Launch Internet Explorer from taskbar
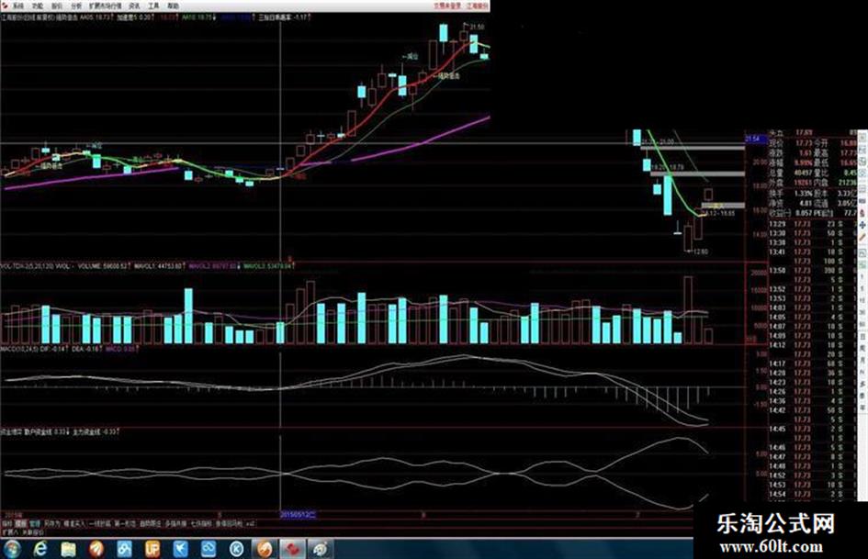868x559 pixels. pos(39,549)
